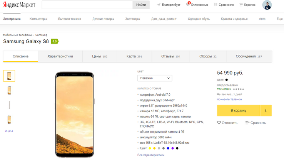Click the green 4.0 rating badge
Image resolution: width=284 pixels, height=165 pixels.
pyautogui.click(x=55, y=41)
